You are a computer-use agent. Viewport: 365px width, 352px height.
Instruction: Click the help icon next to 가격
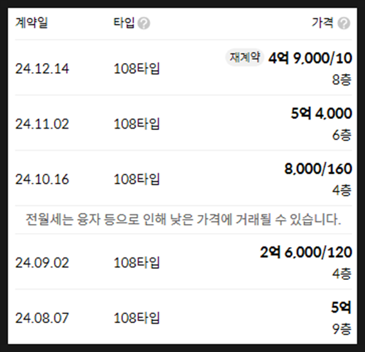click(x=344, y=23)
